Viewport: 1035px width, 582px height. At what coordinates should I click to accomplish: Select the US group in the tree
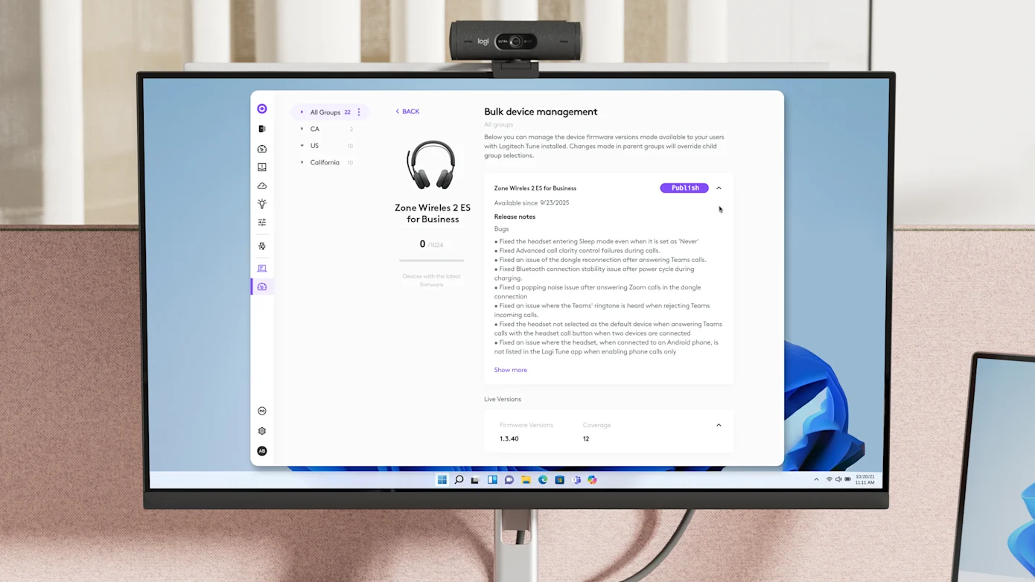pos(314,145)
